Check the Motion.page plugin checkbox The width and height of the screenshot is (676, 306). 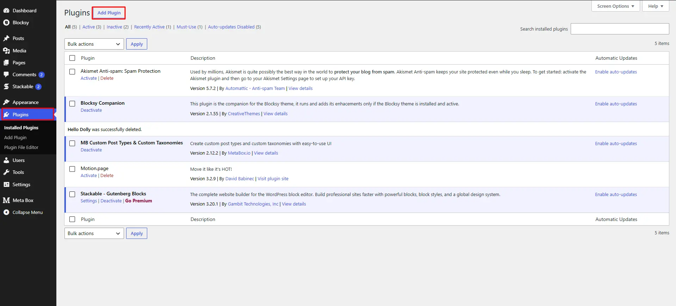click(x=72, y=169)
